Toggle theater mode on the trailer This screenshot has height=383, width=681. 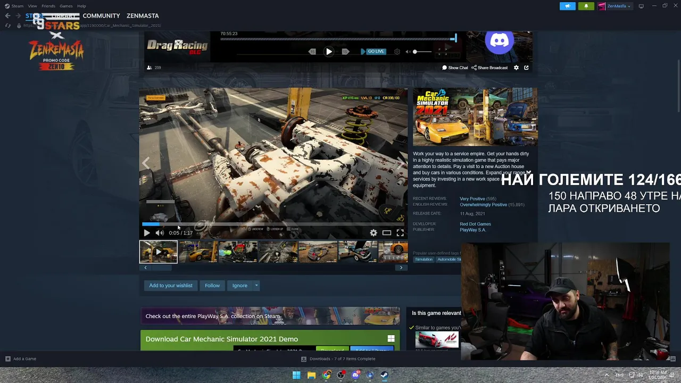pyautogui.click(x=387, y=233)
